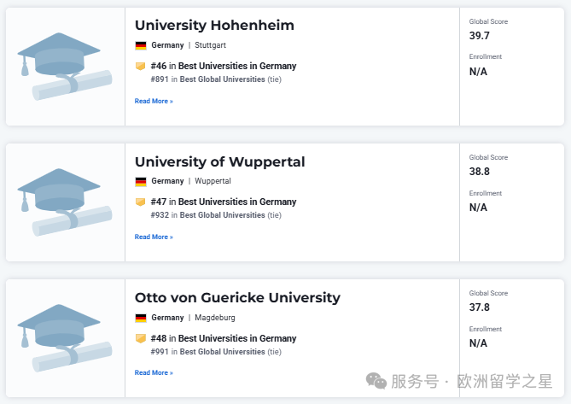Click the German flag icon beside Stuttgart

[141, 45]
